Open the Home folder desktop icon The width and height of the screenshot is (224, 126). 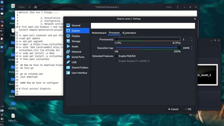pyautogui.click(x=13, y=19)
